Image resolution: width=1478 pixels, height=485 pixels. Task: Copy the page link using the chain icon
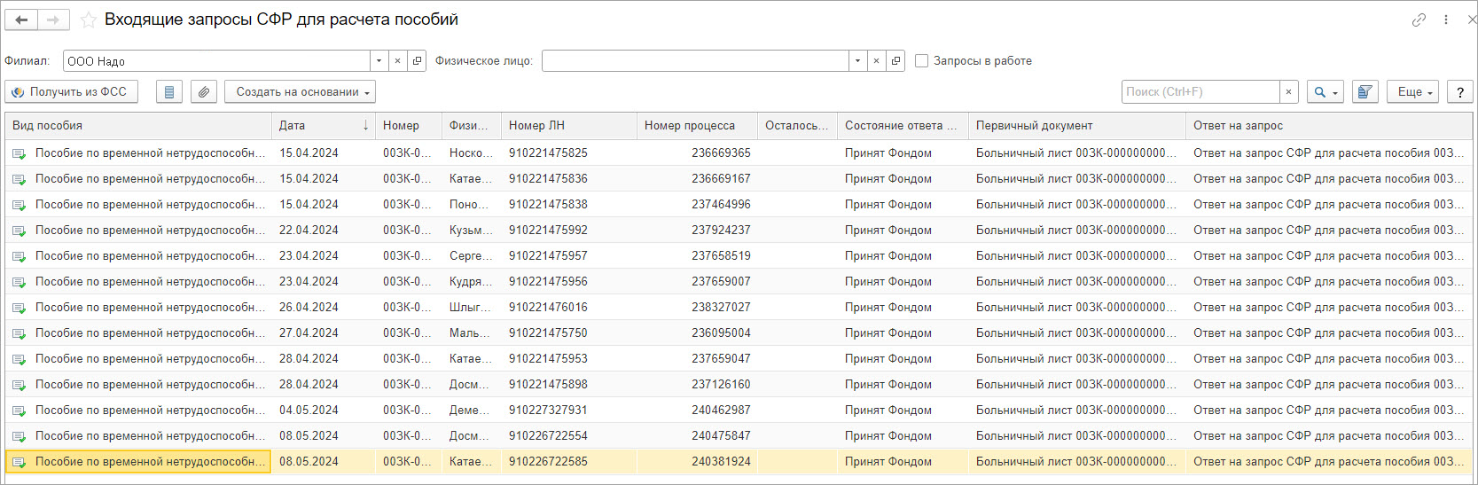[1419, 20]
